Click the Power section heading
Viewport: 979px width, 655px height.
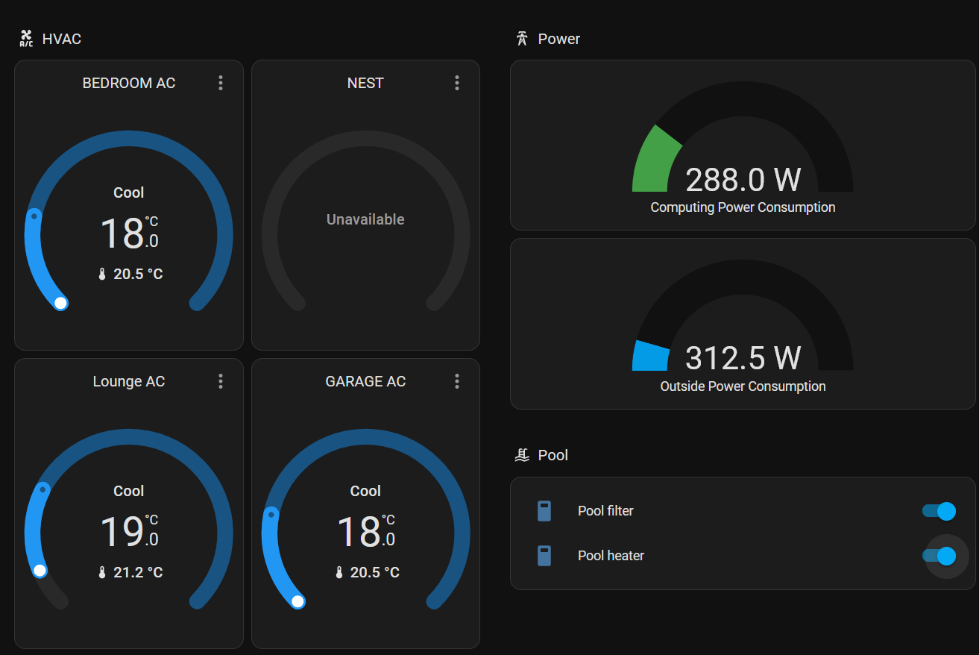[x=559, y=39]
